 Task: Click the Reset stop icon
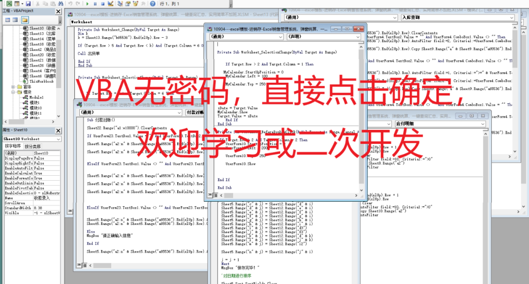103,4
